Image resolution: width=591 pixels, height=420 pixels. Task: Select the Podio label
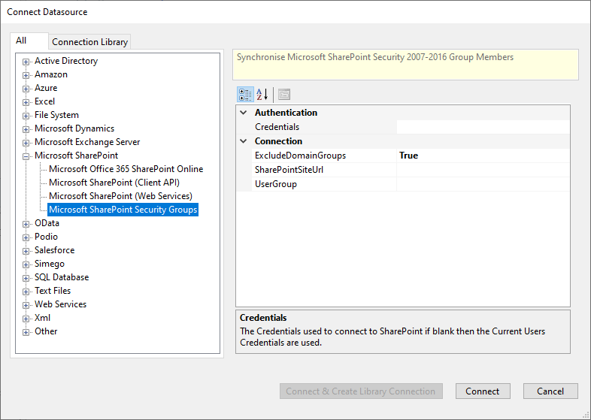tap(46, 237)
